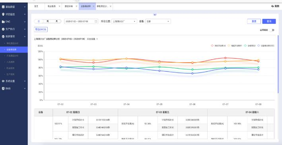Click the vertical scrollbar on the right
The height and width of the screenshot is (145, 282).
pyautogui.click(x=278, y=64)
